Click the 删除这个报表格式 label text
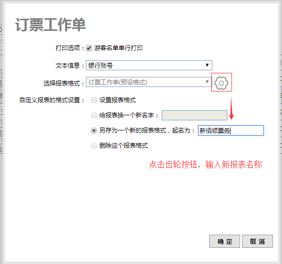This screenshot has height=264, width=282. (123, 146)
